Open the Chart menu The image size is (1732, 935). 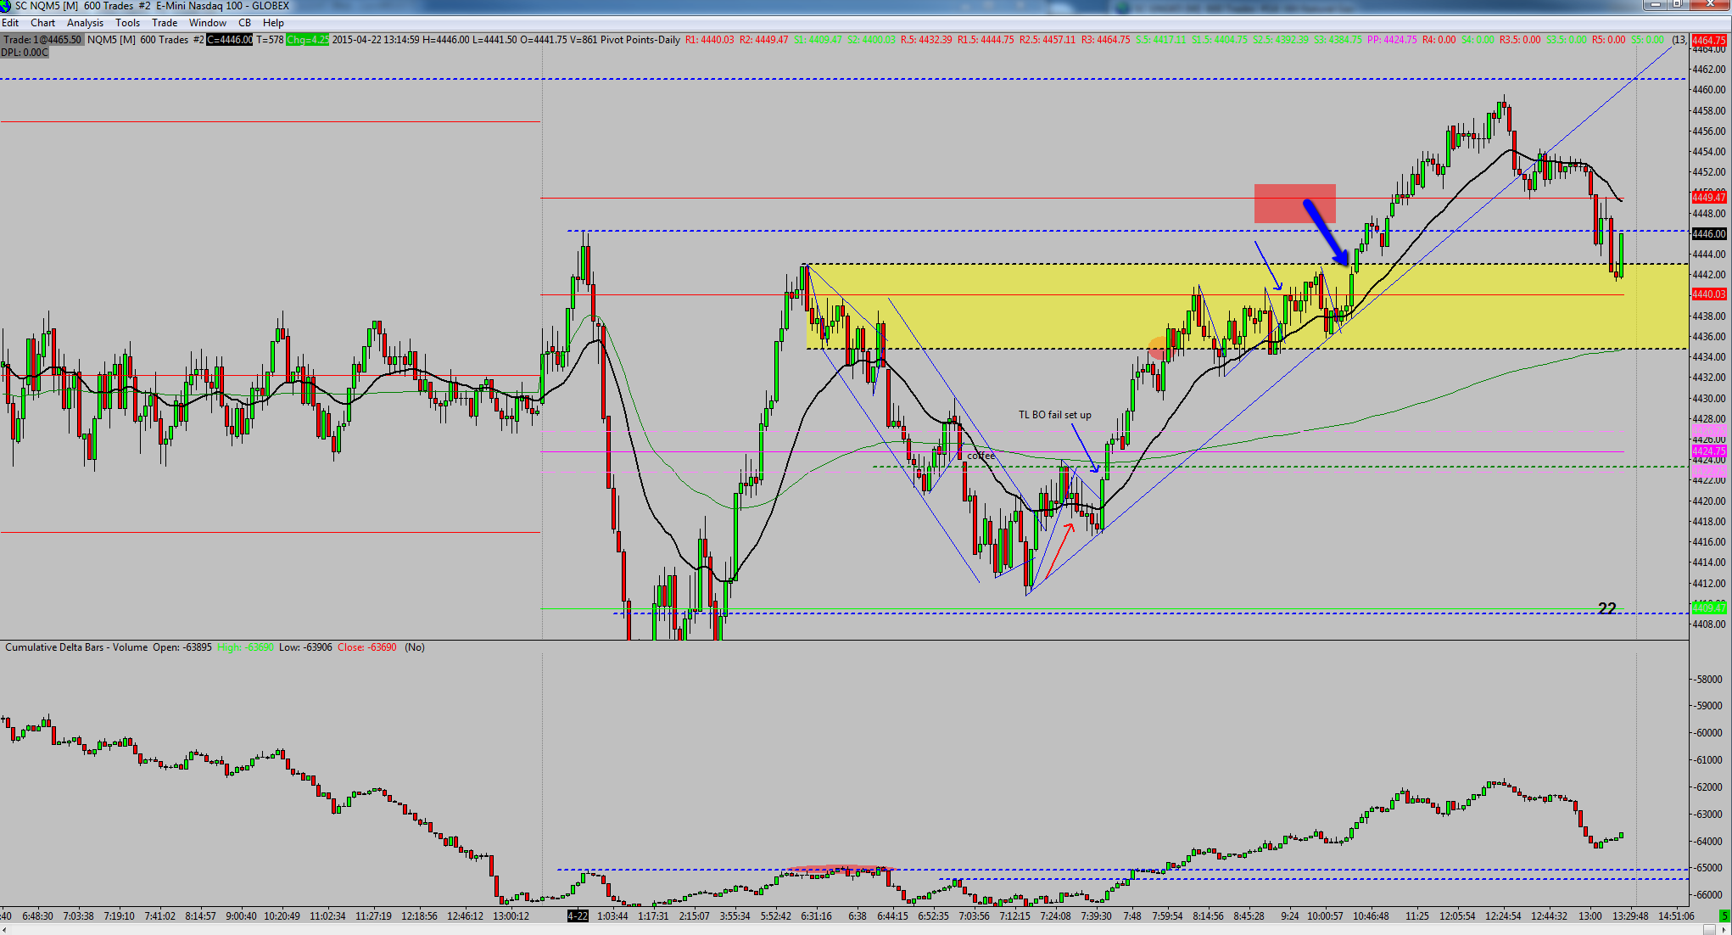pyautogui.click(x=42, y=23)
